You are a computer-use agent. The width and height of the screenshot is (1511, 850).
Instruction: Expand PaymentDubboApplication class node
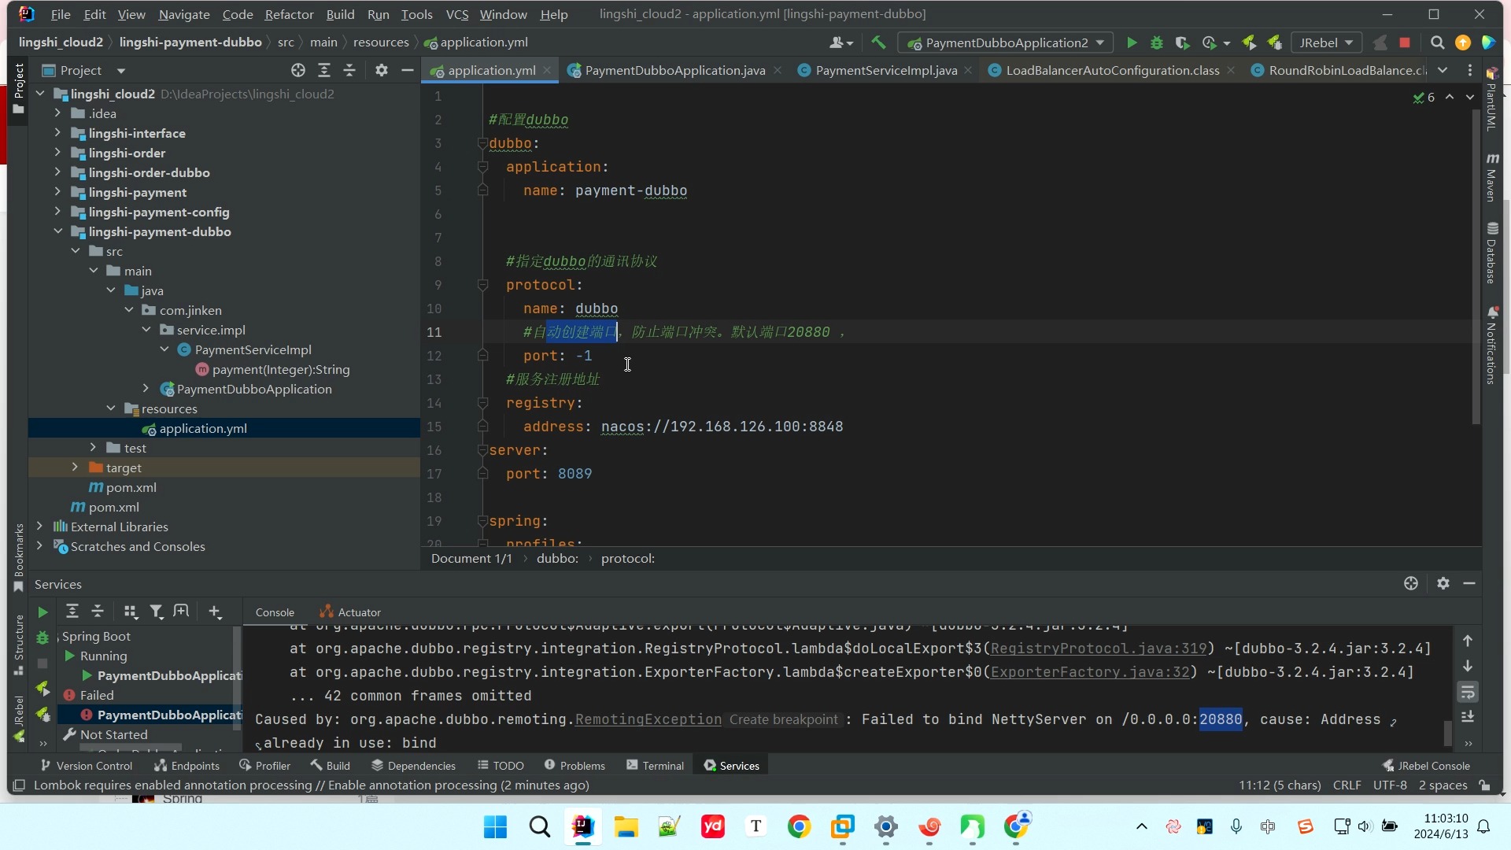pos(146,389)
